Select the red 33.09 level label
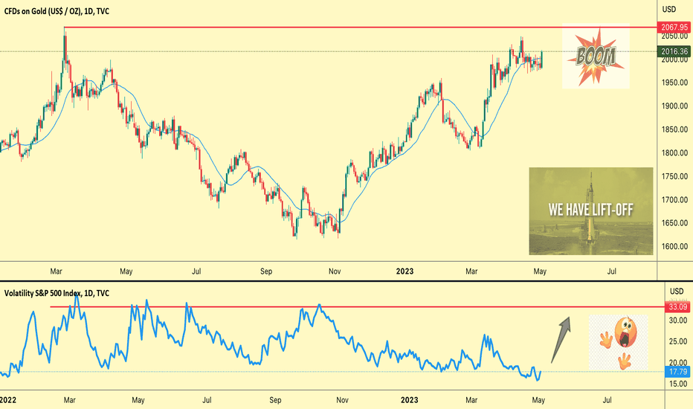Image resolution: width=693 pixels, height=409 pixels. click(677, 307)
